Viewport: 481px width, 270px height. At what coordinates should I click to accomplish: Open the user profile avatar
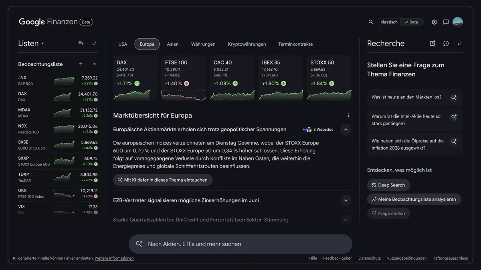click(x=458, y=22)
